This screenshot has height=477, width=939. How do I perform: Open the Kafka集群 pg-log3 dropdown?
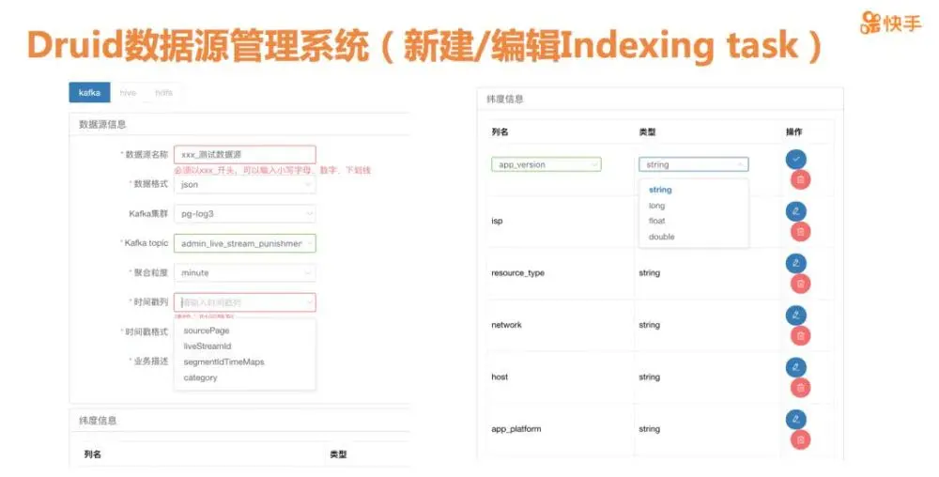245,214
